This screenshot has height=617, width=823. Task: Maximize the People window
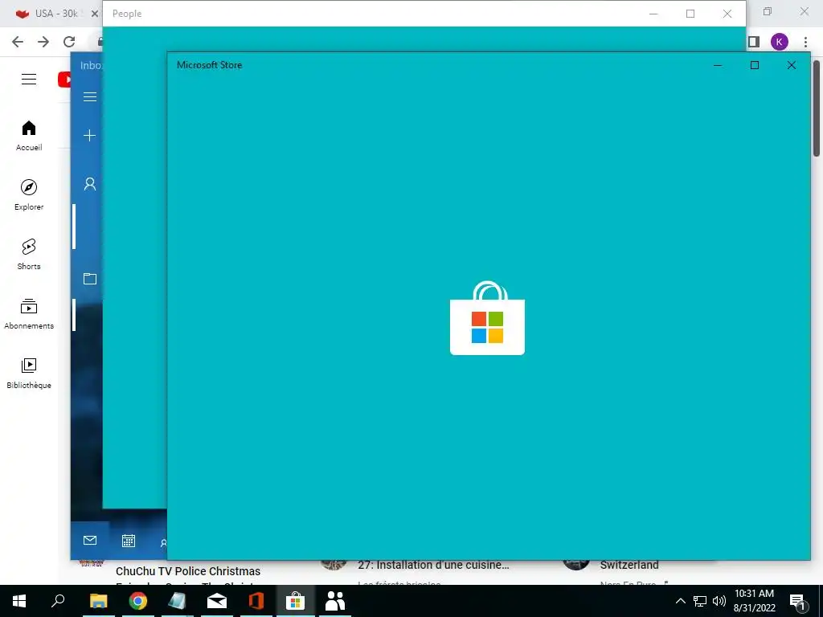(x=690, y=14)
